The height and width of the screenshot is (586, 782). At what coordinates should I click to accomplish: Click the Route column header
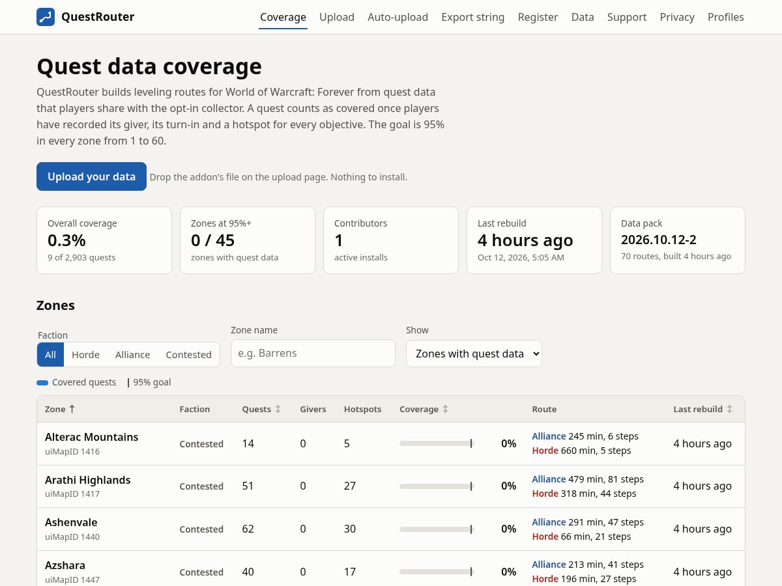[x=544, y=409]
